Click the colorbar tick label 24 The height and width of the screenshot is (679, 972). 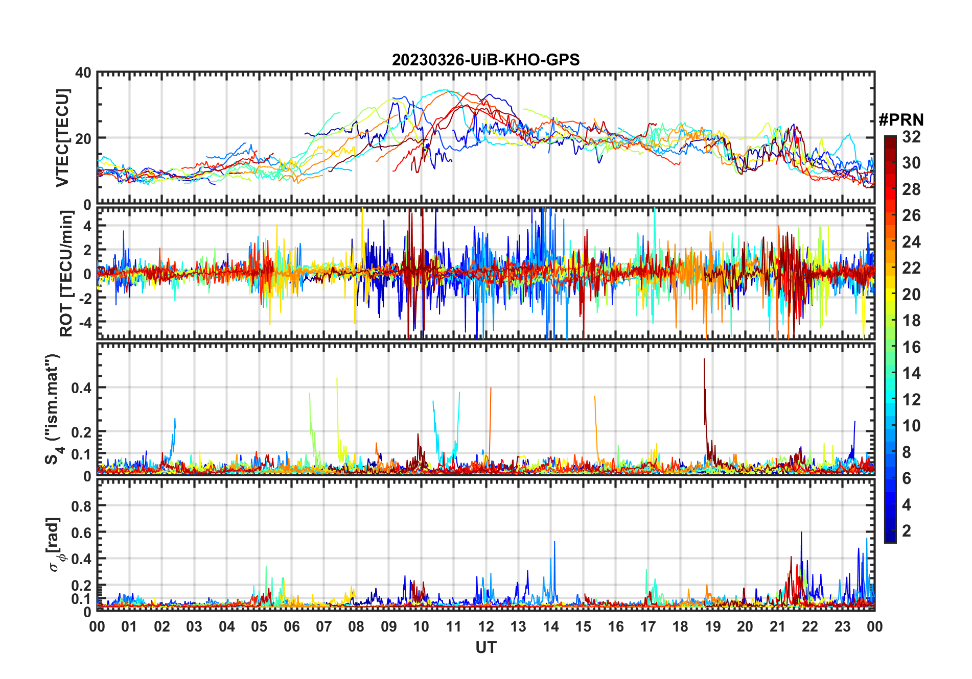click(911, 242)
